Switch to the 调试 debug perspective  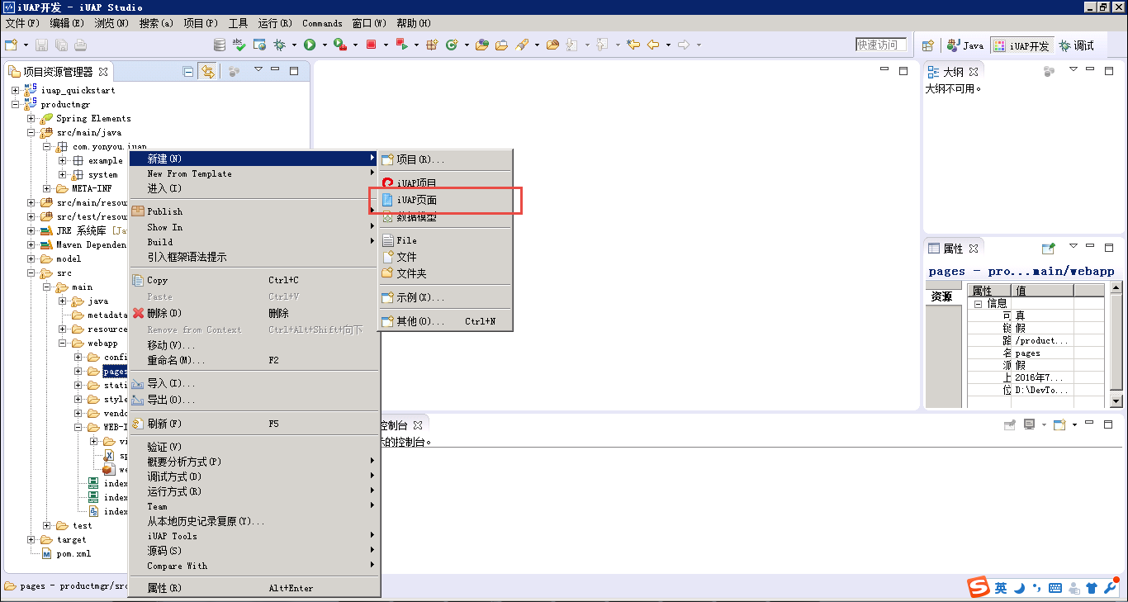click(x=1076, y=45)
